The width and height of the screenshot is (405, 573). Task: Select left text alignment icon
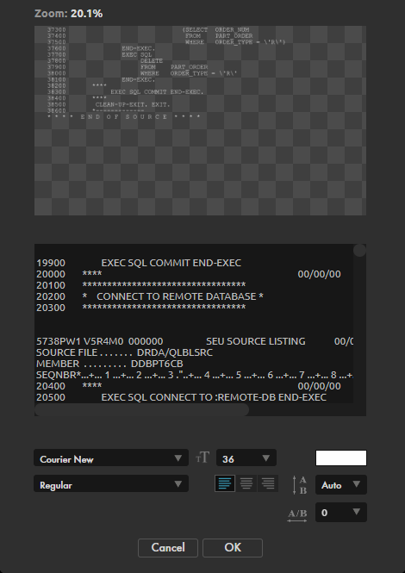tap(225, 483)
